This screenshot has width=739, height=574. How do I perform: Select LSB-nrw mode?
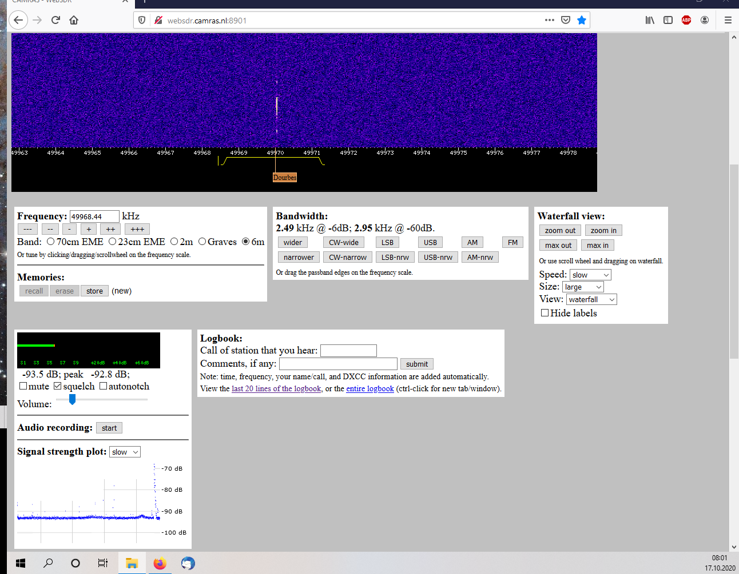[395, 257]
